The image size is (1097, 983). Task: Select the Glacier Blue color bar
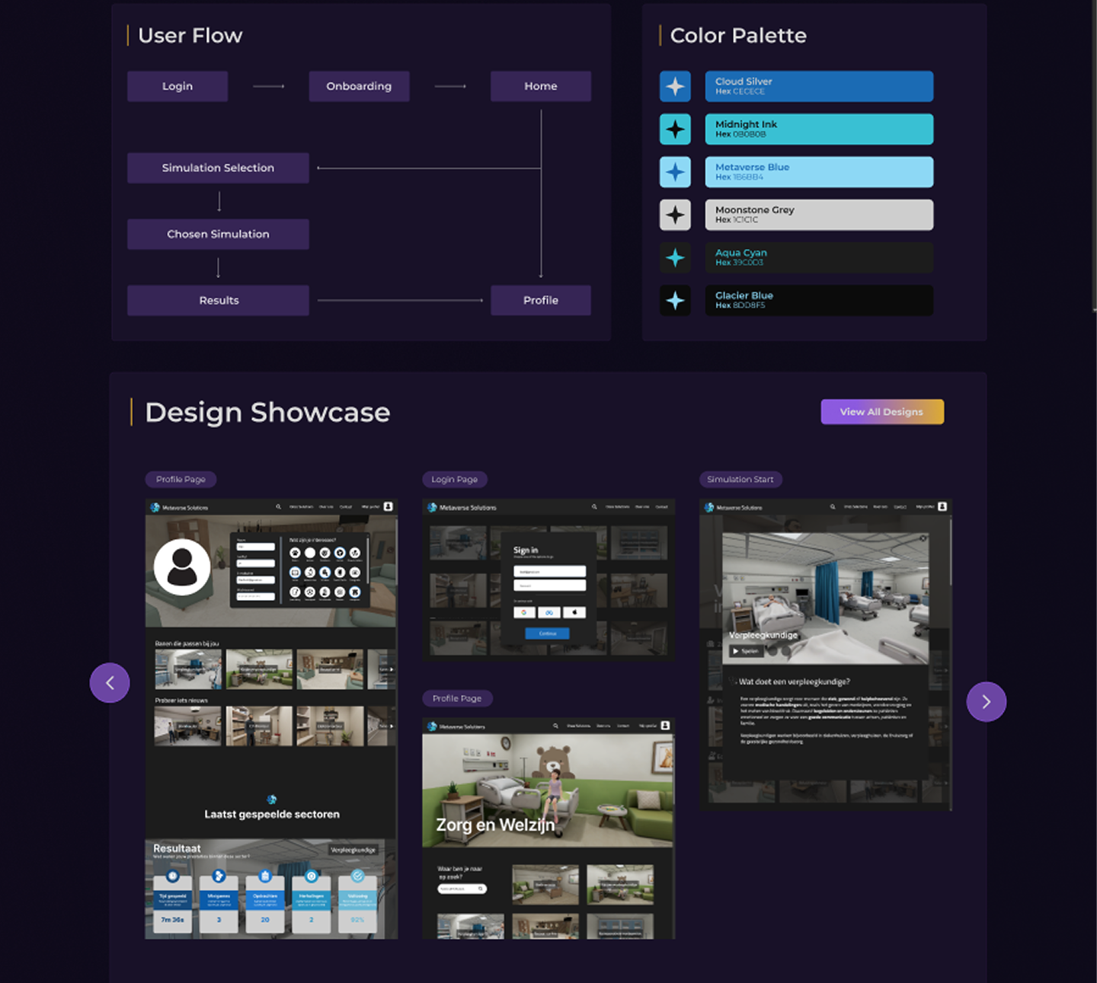coord(819,301)
